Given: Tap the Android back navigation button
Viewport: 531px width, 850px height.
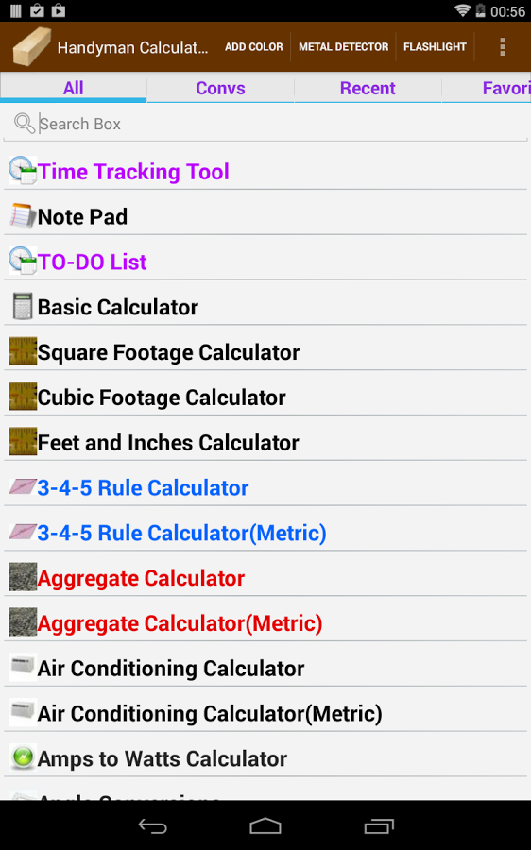Looking at the screenshot, I should coord(152,826).
